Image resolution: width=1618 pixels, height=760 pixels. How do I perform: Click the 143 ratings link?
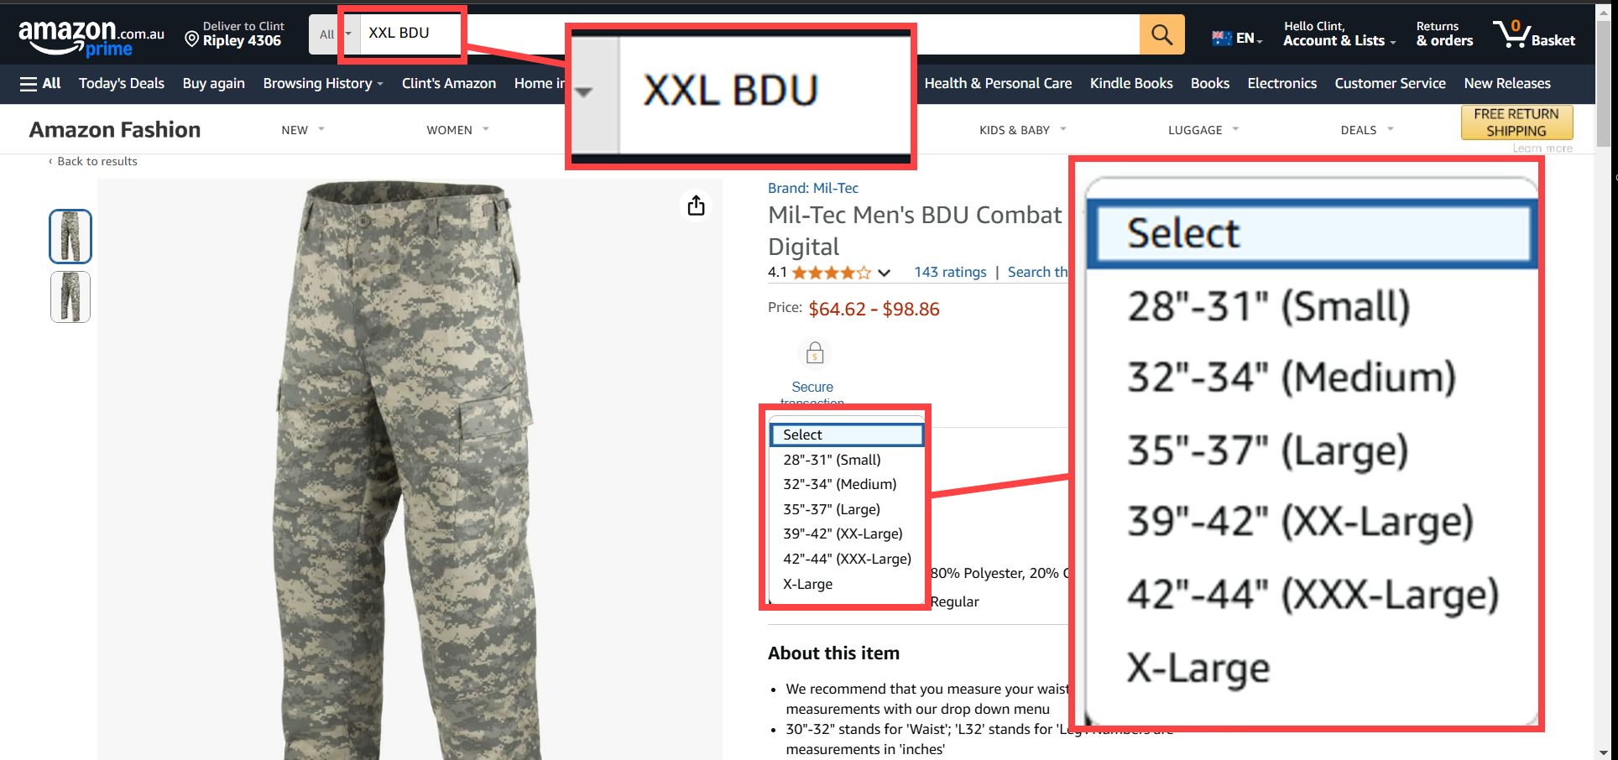950,272
